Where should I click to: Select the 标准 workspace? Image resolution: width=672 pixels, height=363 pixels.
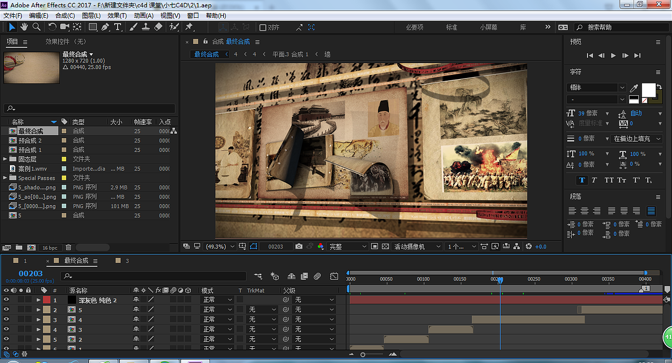[x=451, y=27]
